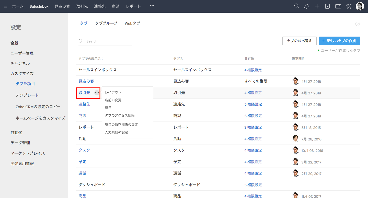
Task: Select 入力規則の設定 menu entry
Action: pyautogui.click(x=116, y=132)
